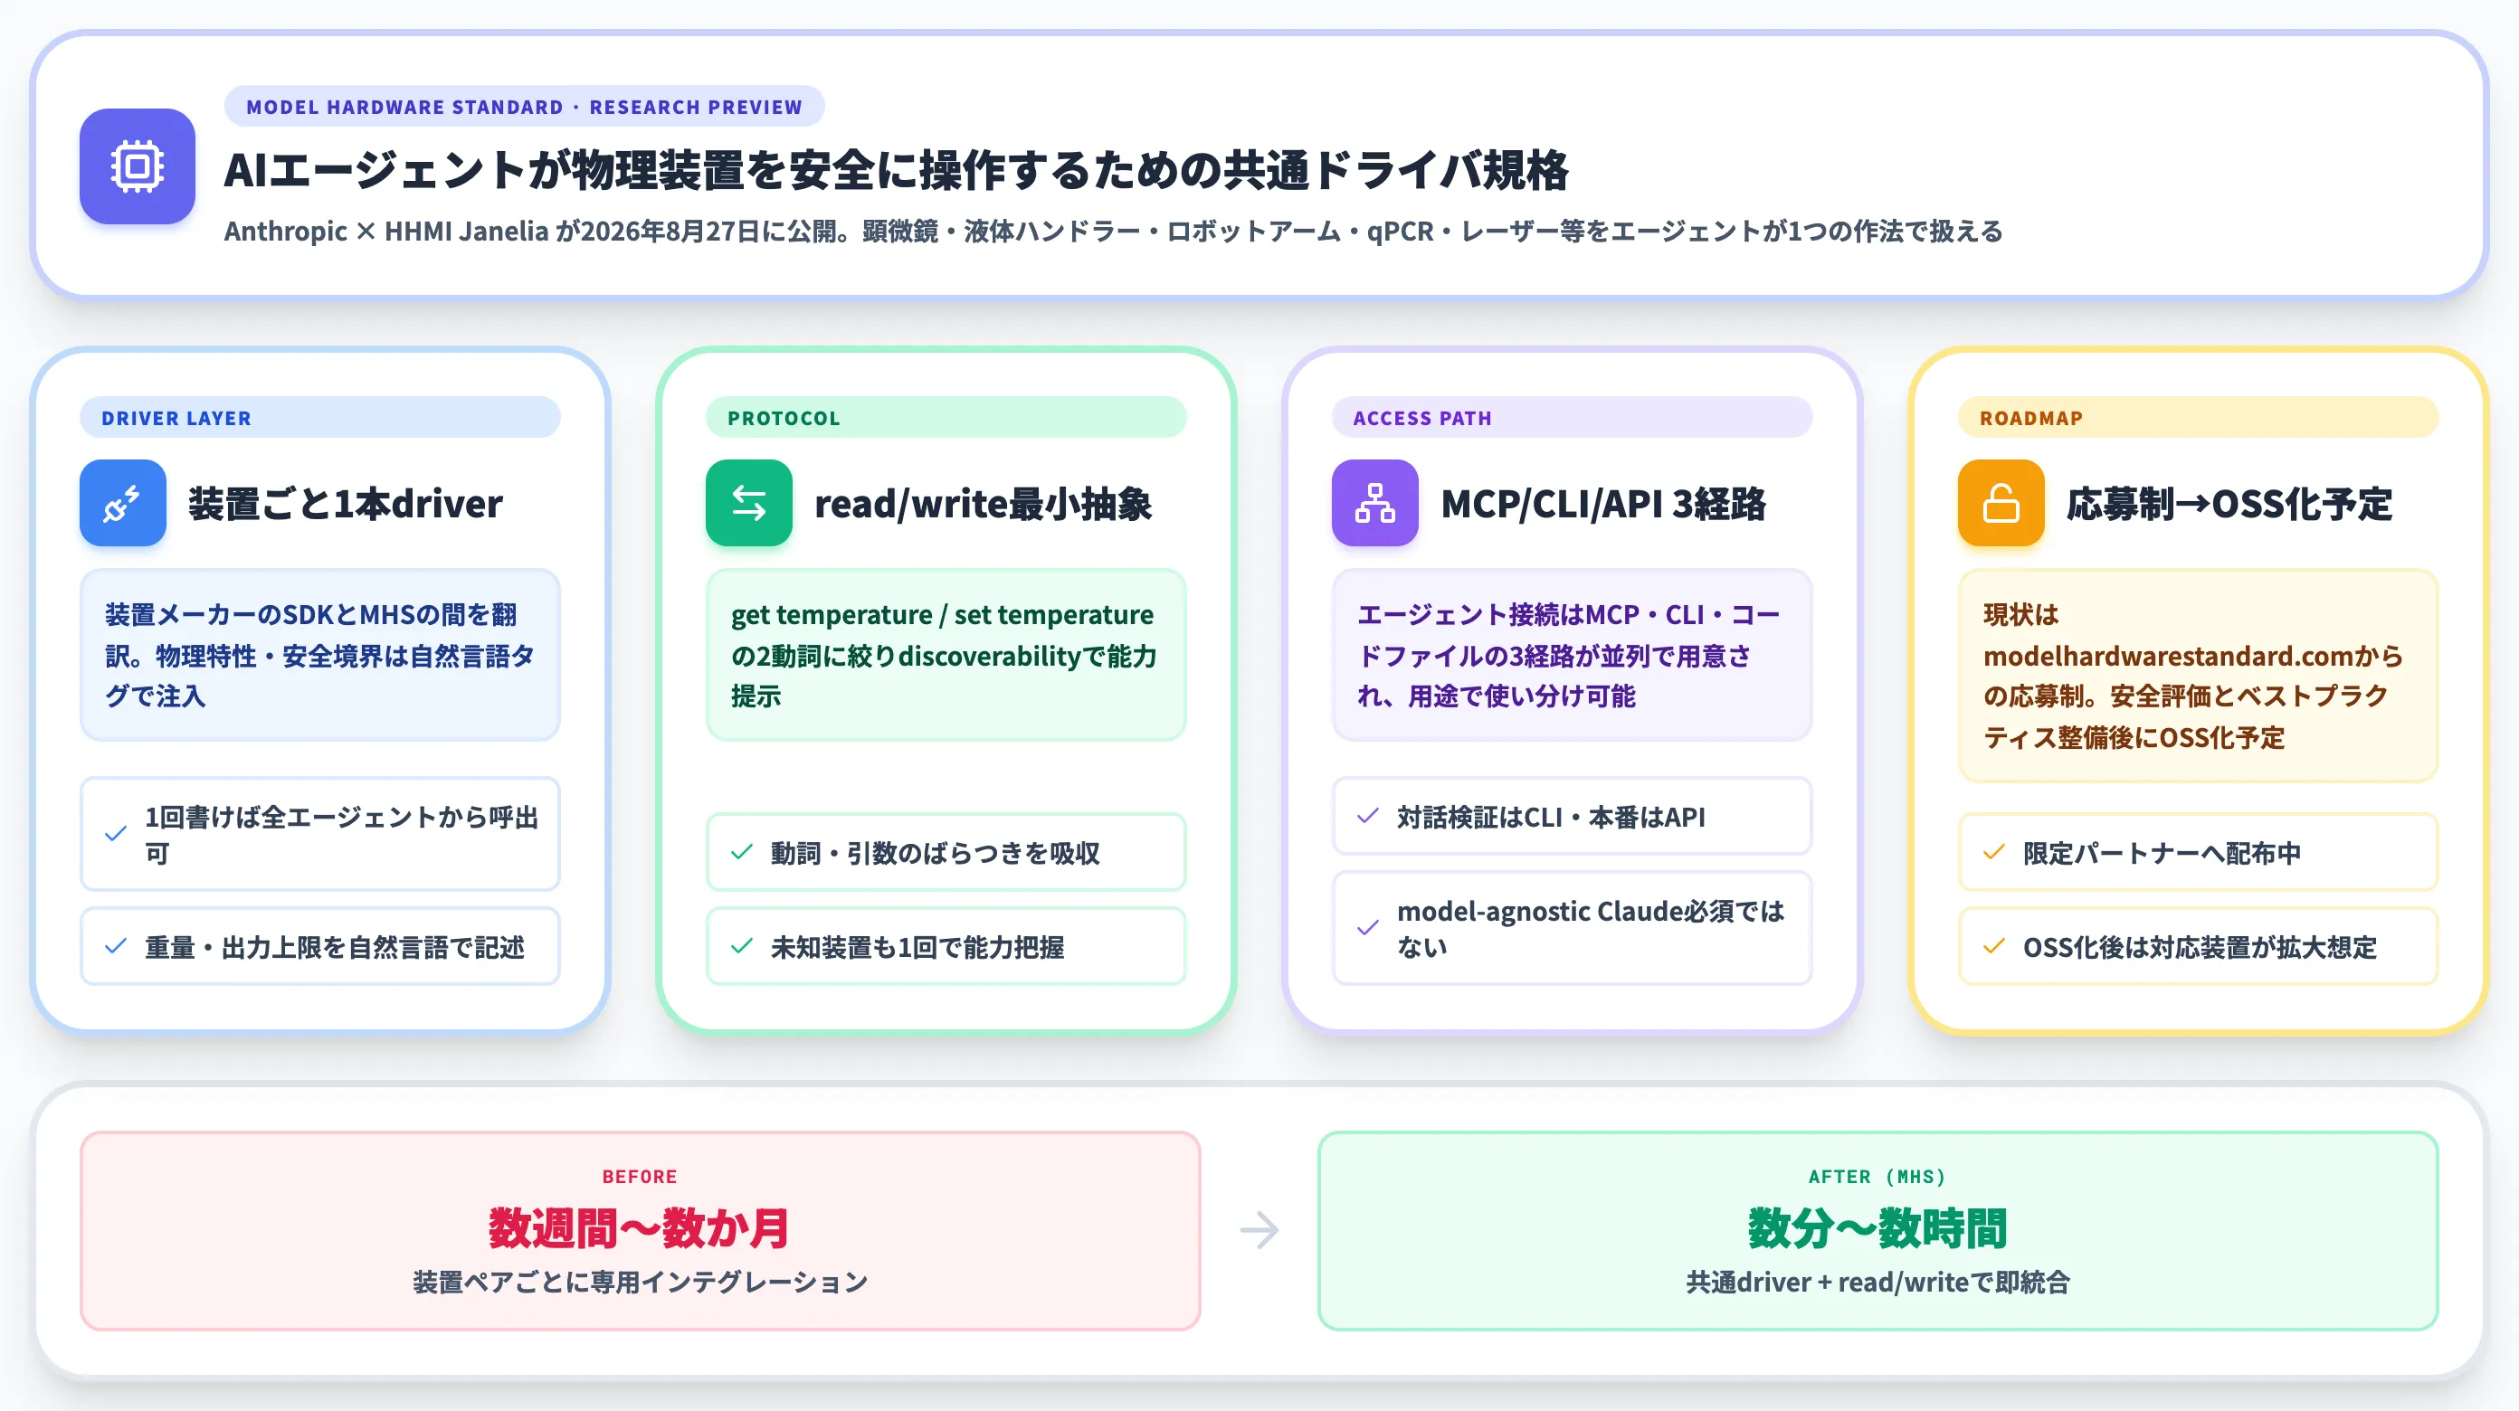Click the red 数週間〜数か月 figure
Screen dimensions: 2519x1411
[x=640, y=1228]
